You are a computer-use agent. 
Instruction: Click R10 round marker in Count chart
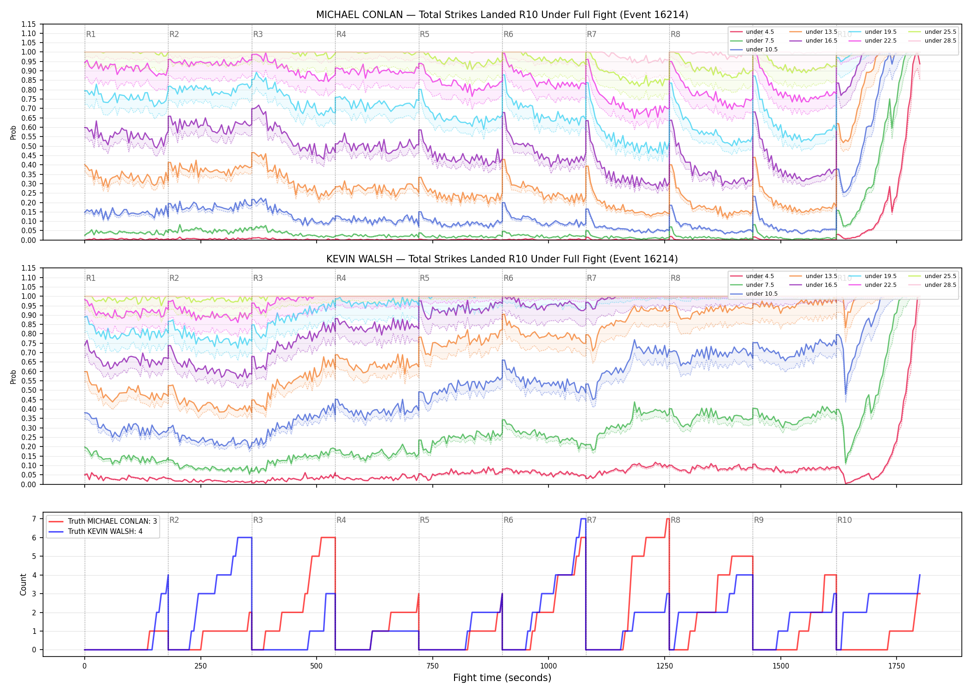click(x=844, y=520)
